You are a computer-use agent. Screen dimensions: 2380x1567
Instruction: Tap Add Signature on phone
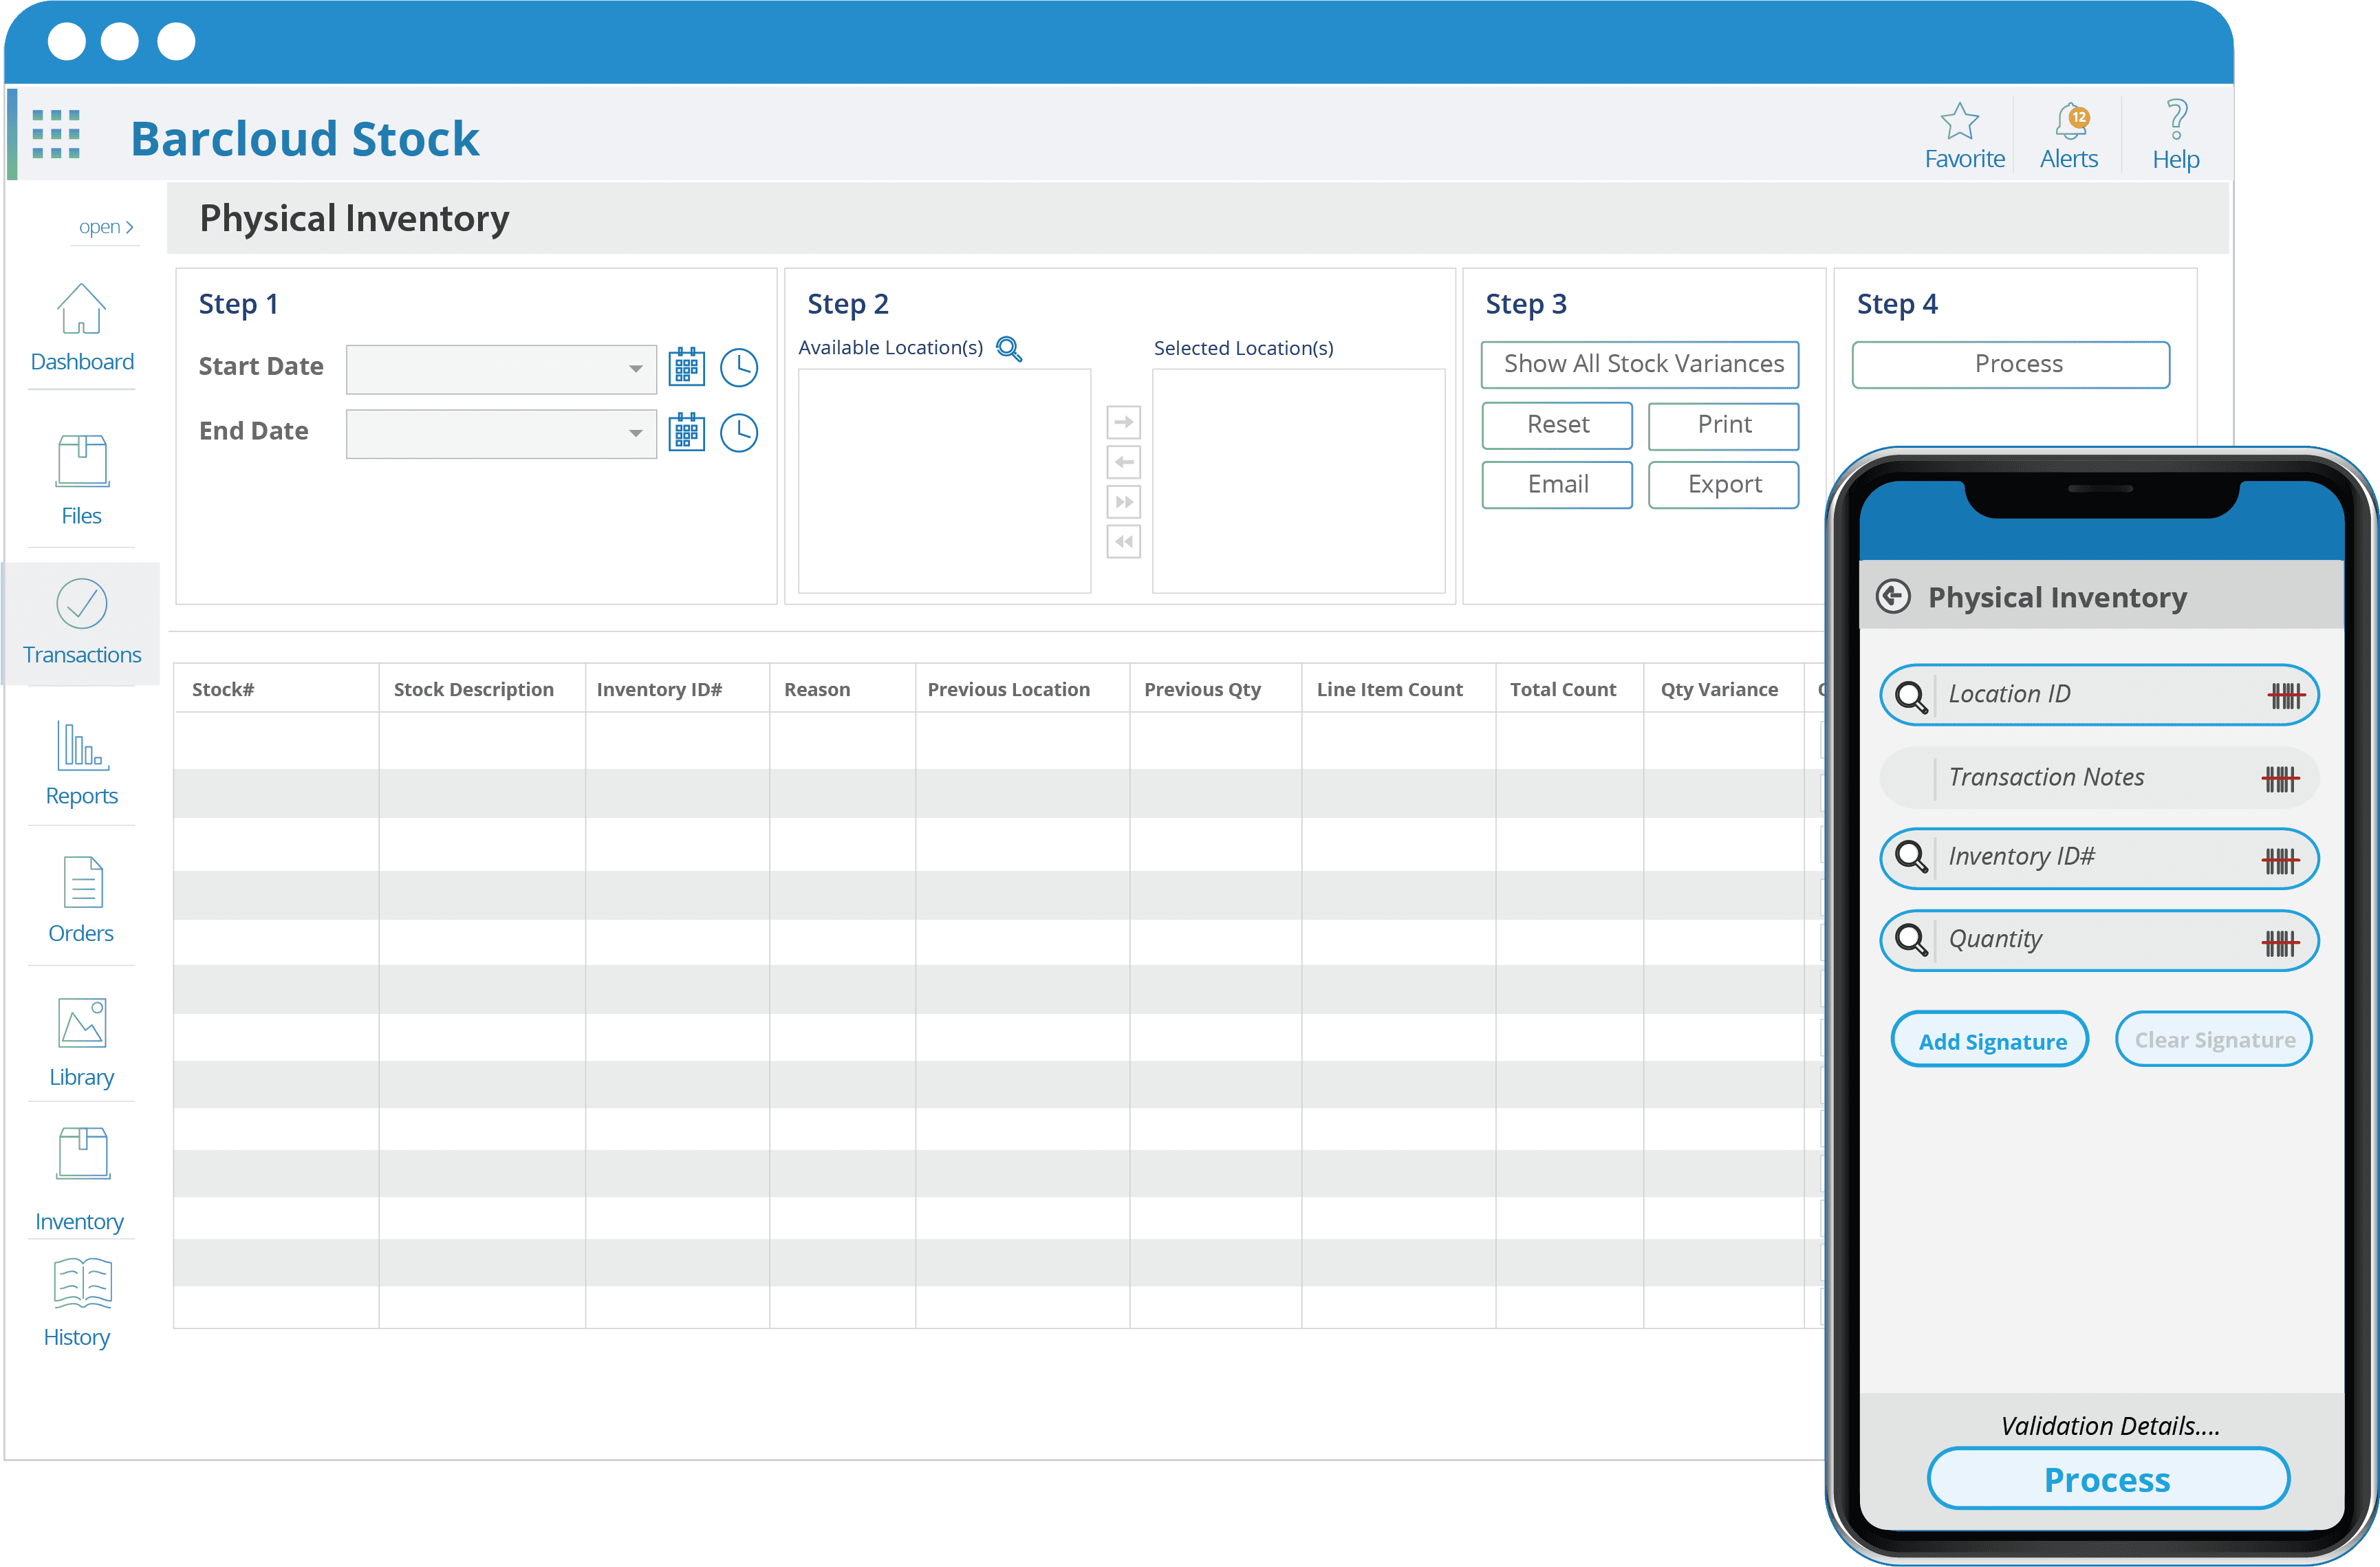pos(1990,1040)
